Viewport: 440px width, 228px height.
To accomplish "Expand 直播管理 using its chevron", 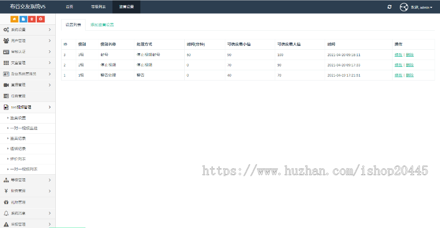I will (x=50, y=85).
